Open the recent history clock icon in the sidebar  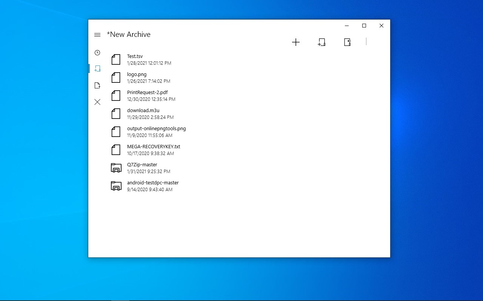click(97, 53)
